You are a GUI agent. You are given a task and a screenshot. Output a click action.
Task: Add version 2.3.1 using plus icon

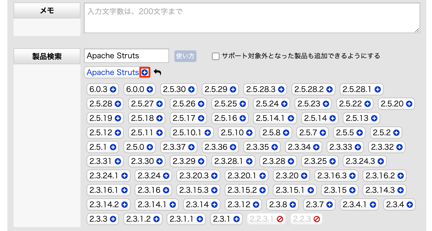coord(236,219)
